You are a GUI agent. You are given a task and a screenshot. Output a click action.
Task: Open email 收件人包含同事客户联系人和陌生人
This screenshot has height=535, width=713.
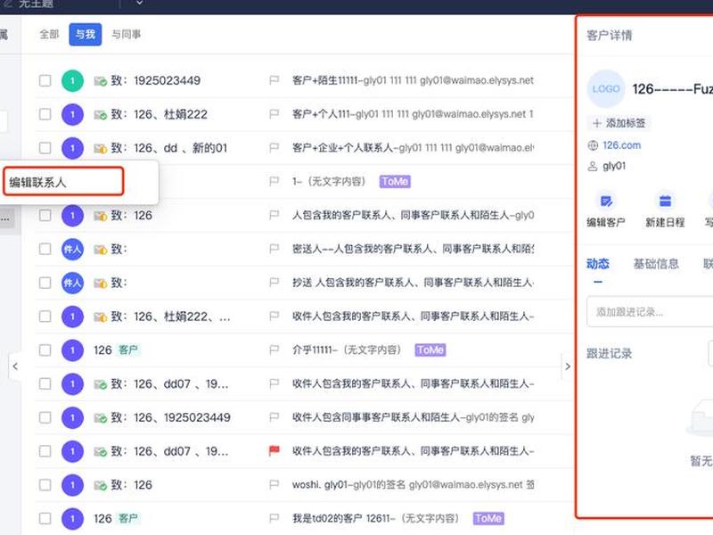pyautogui.click(x=413, y=417)
